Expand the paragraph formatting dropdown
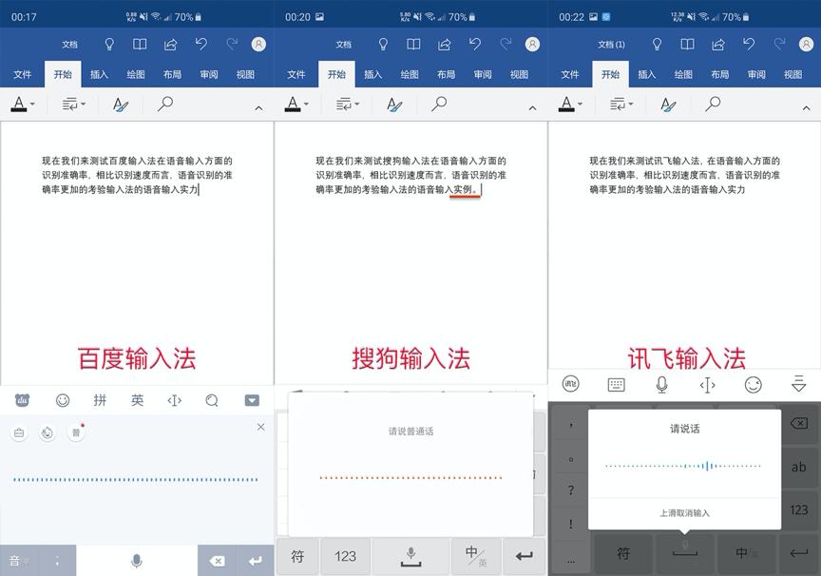 (81, 104)
